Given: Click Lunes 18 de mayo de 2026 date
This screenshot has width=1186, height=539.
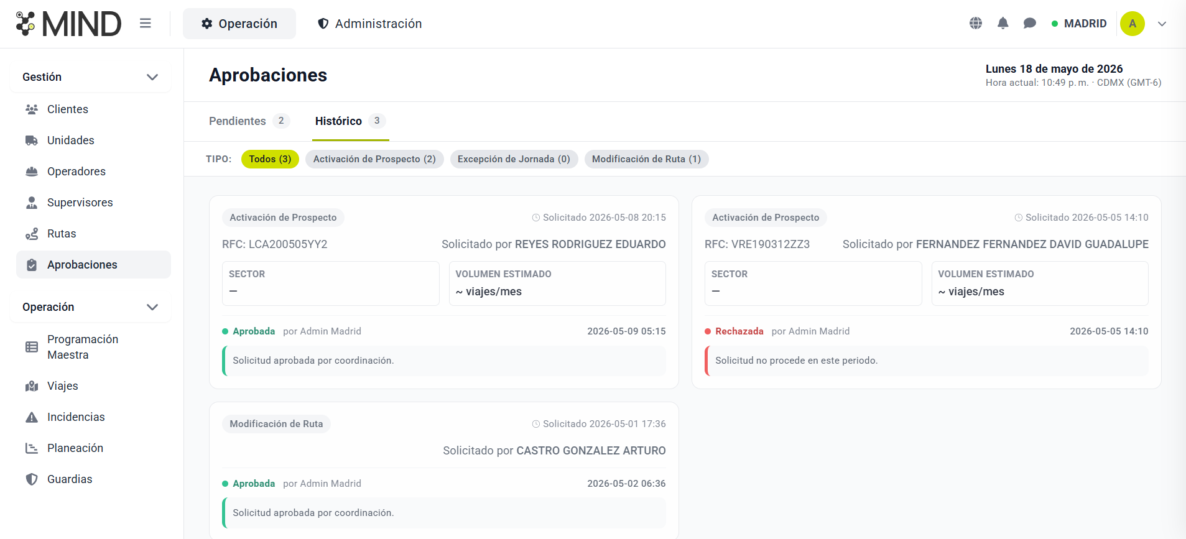Looking at the screenshot, I should pos(1054,69).
